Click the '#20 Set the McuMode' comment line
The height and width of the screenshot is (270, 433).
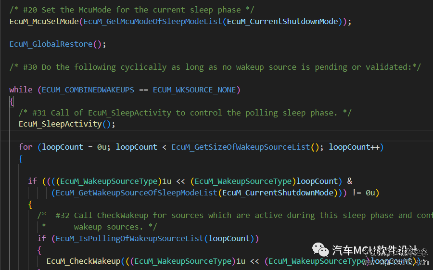click(x=132, y=10)
